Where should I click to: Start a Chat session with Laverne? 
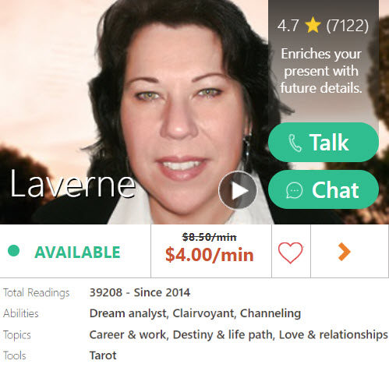(324, 189)
